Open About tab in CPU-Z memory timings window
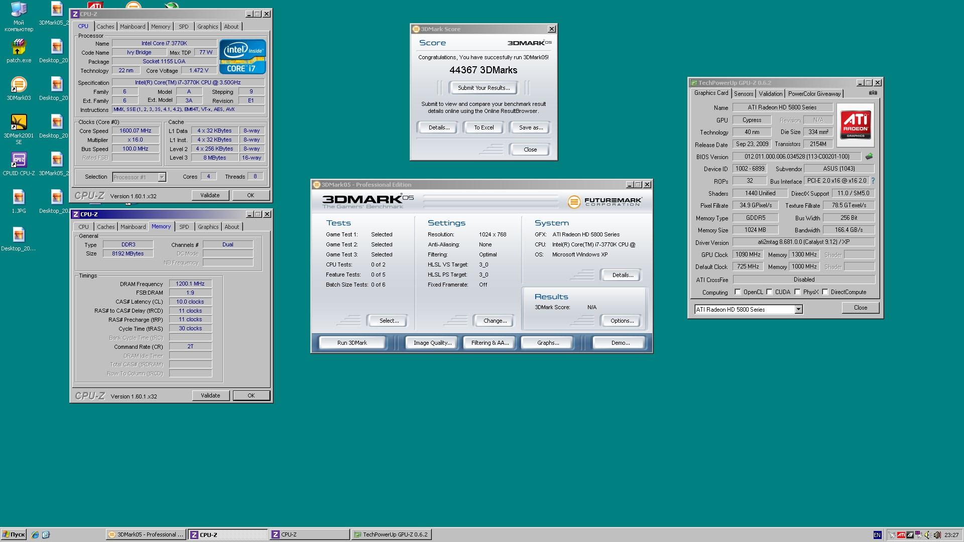964x542 pixels. click(x=231, y=227)
